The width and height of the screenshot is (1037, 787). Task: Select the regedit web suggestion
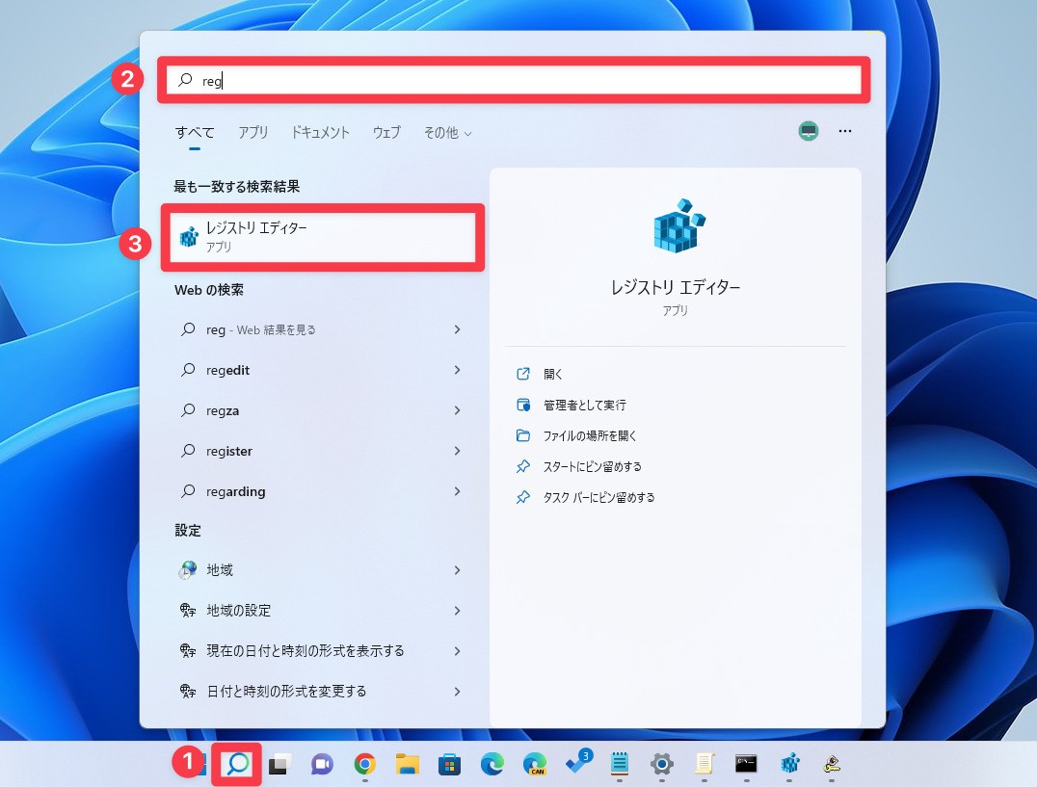point(320,370)
